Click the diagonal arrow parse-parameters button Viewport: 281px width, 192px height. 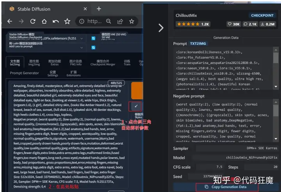pyautogui.click(x=136, y=106)
